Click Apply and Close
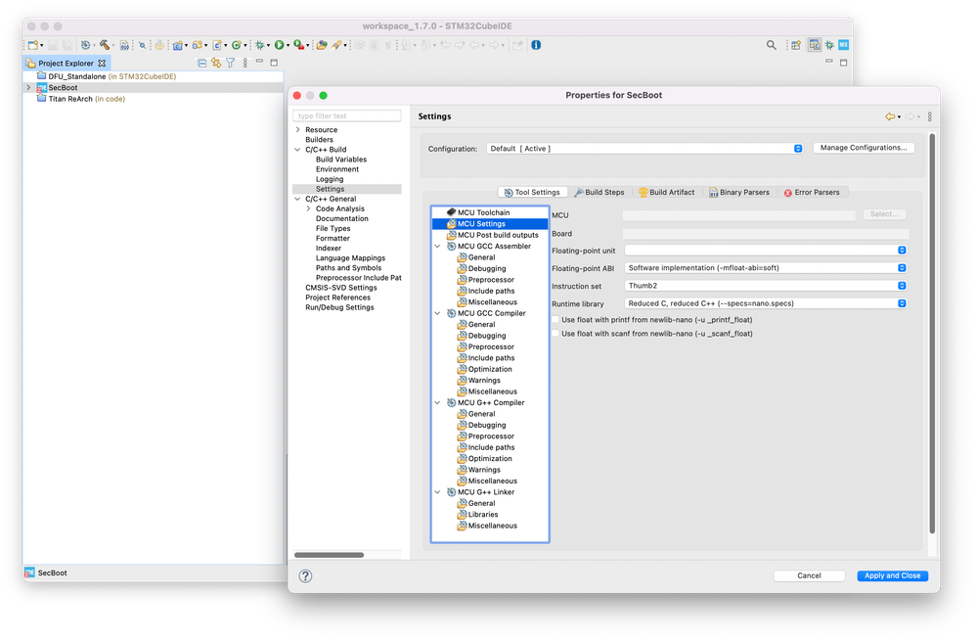The image size is (977, 642). click(x=892, y=575)
